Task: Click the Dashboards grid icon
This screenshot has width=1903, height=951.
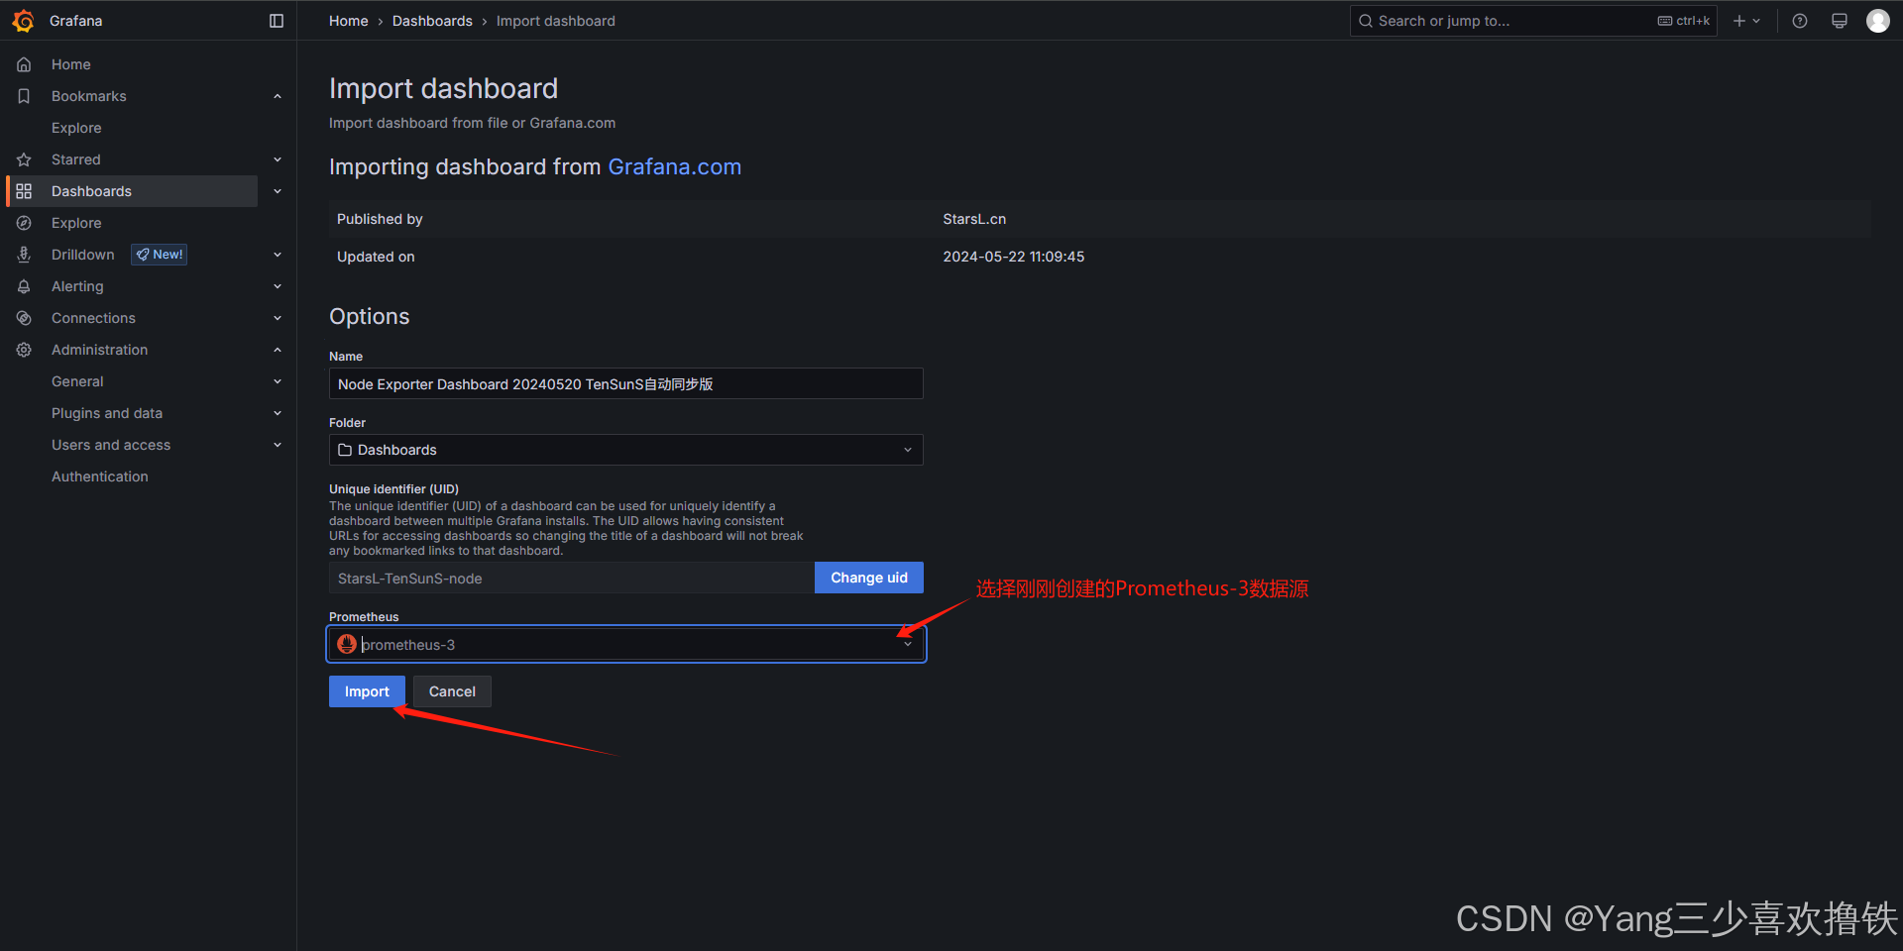Action: [24, 191]
